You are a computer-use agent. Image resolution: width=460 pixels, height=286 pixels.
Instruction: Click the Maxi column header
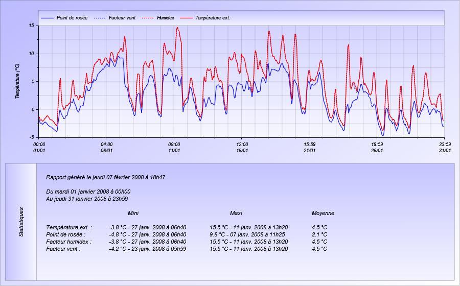tap(236, 213)
